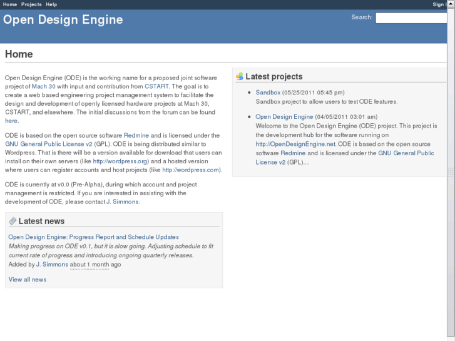Click the Sign in link
Image resolution: width=455 pixels, height=341 pixels.
(441, 4)
